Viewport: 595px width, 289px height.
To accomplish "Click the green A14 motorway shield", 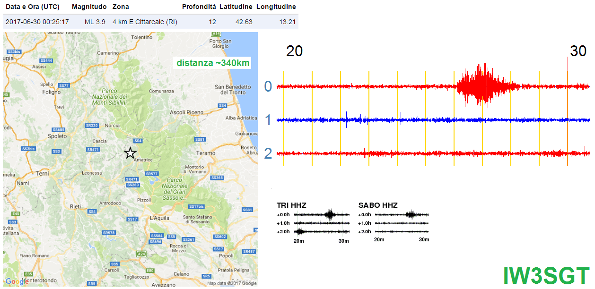I will (216, 34).
